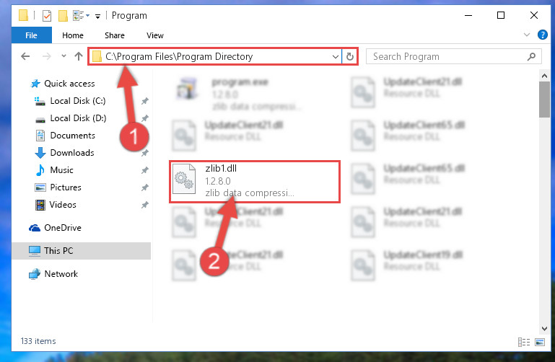Image resolution: width=555 pixels, height=362 pixels.
Task: Refresh the current folder view
Action: 350,56
